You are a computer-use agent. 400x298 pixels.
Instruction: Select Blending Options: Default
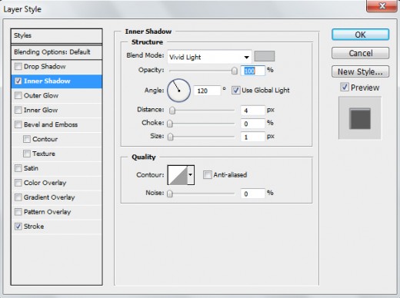[56, 52]
